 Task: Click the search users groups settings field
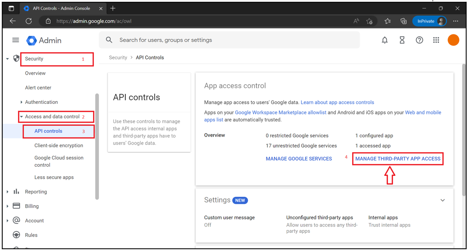tap(229, 40)
